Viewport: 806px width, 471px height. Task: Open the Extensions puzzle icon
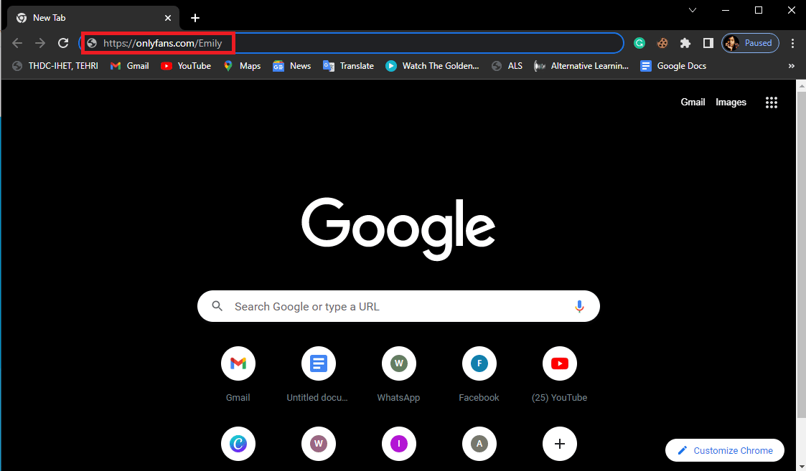click(x=685, y=43)
